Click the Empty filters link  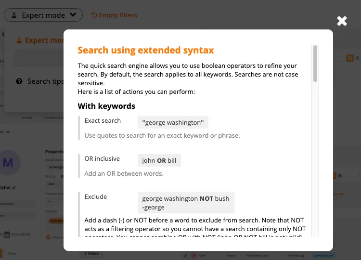point(114,15)
